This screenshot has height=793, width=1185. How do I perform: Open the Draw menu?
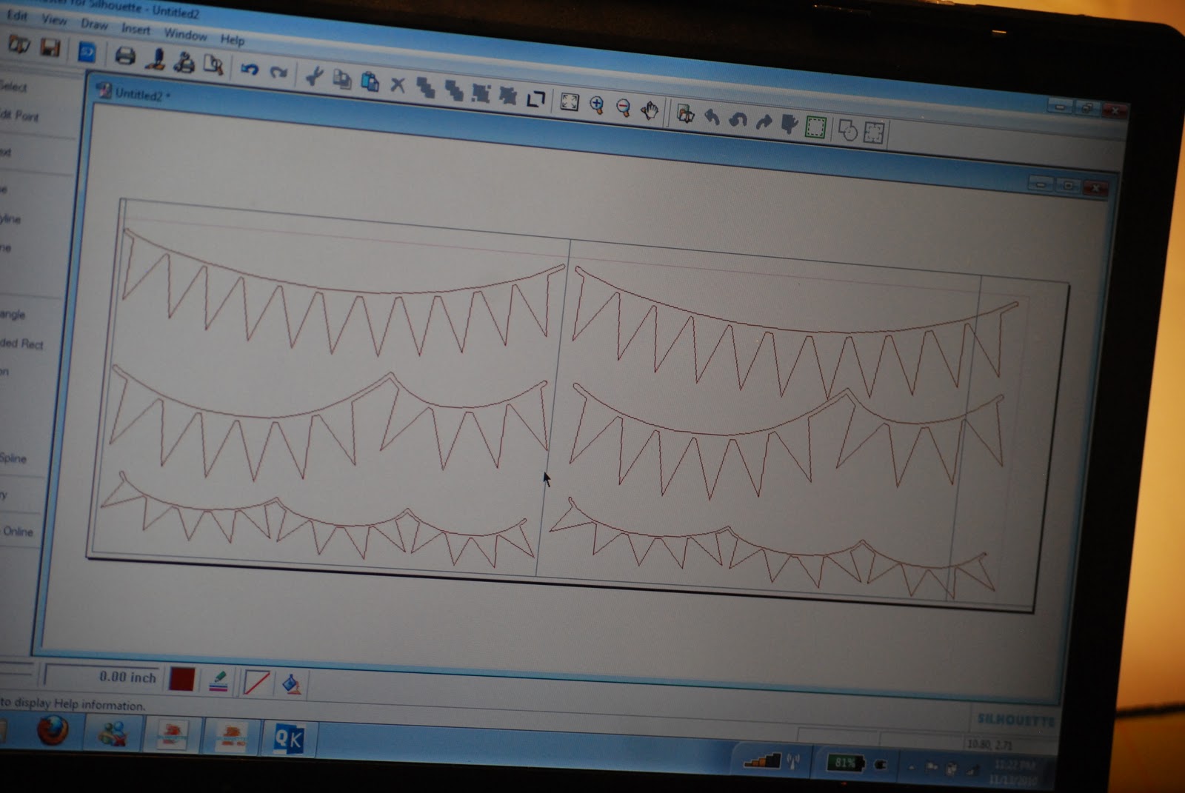coord(94,24)
